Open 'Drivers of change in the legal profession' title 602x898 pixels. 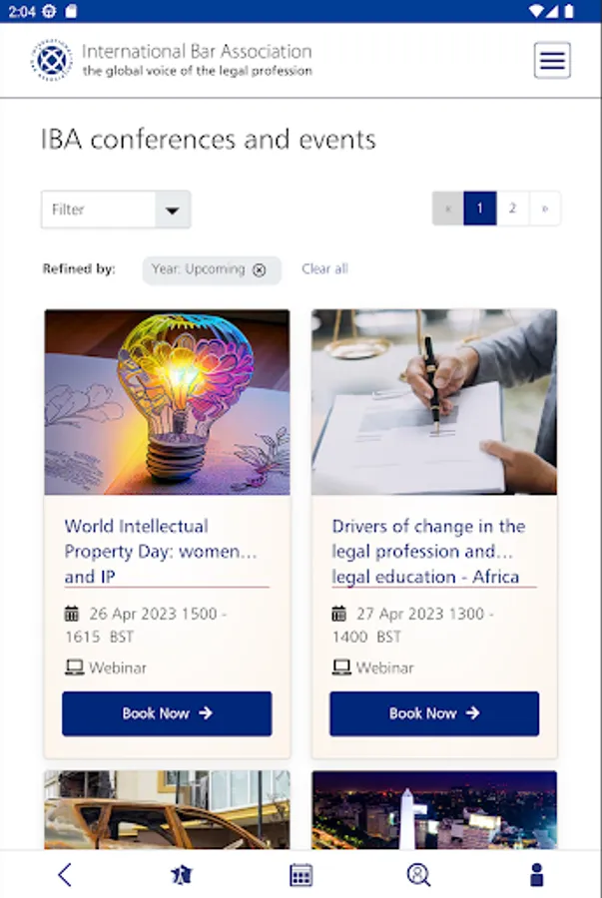pyautogui.click(x=428, y=551)
